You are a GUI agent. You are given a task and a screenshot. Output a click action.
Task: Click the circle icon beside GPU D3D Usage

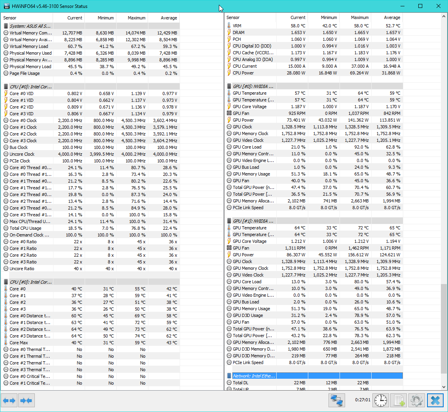tap(229, 315)
